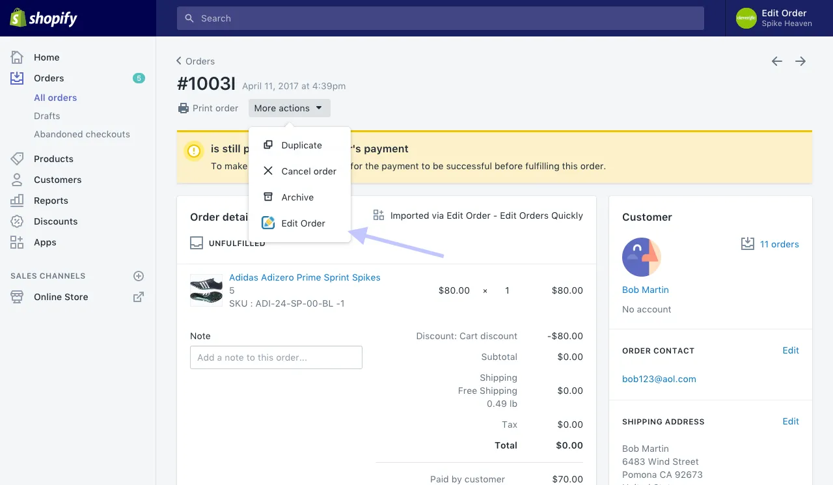Viewport: 833px width, 485px height.
Task: Edit the order contact
Action: 791,350
